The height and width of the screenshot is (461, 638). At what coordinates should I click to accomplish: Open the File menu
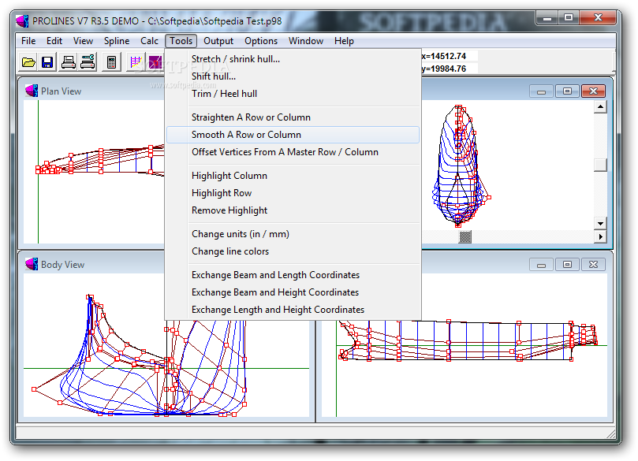tap(28, 41)
